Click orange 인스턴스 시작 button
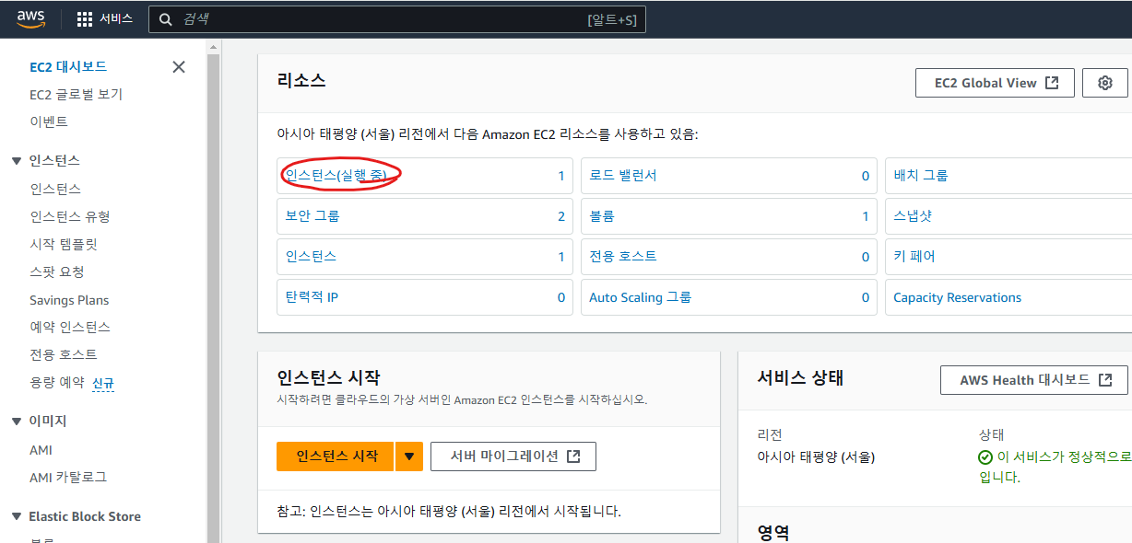Screen dimensions: 1132x543 click(336, 456)
